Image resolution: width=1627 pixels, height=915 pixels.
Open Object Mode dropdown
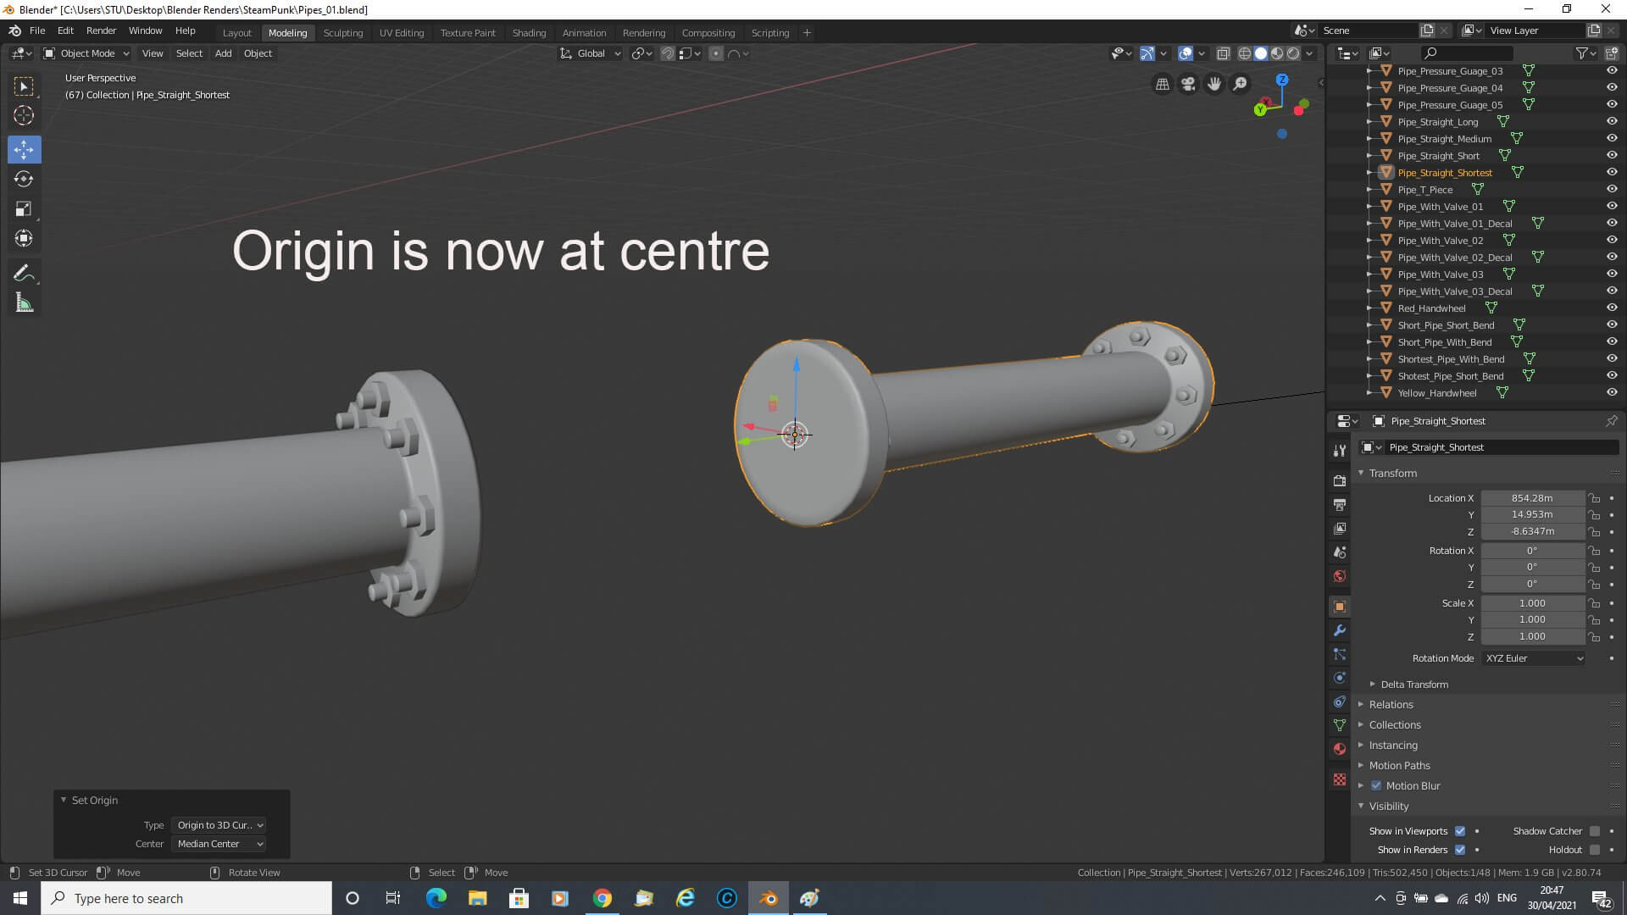(86, 53)
